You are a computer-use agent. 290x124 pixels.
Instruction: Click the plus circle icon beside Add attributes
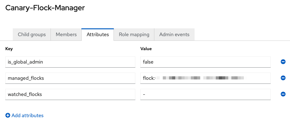tap(8, 116)
